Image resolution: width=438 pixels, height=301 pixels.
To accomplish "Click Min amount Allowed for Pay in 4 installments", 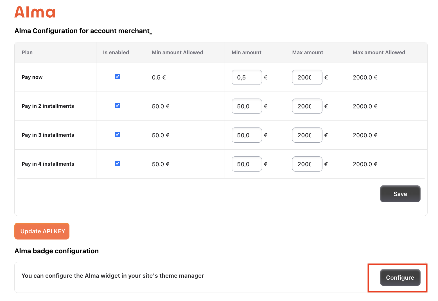I will click(161, 164).
